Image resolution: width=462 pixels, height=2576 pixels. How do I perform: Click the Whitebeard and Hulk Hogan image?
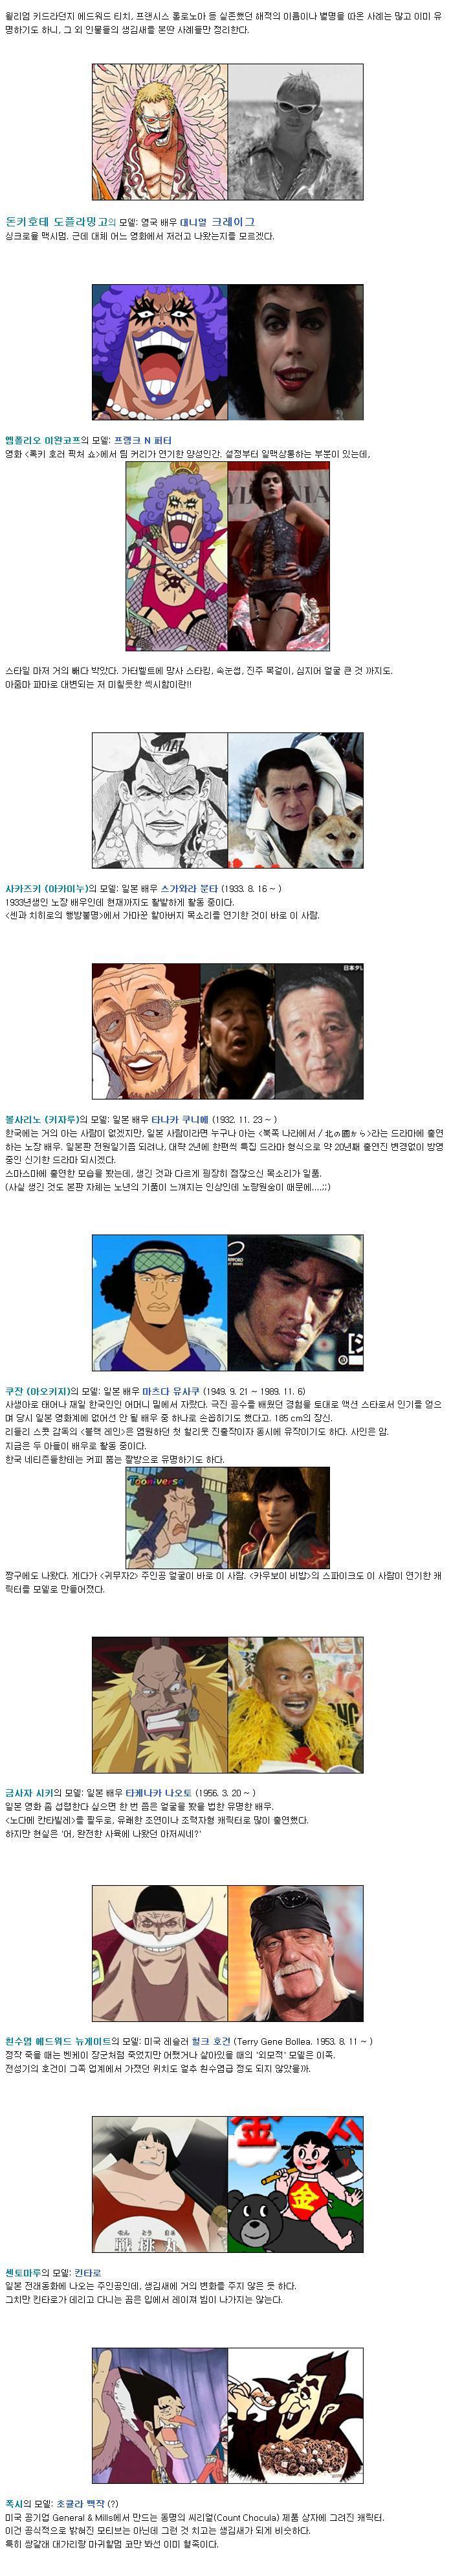(x=228, y=1953)
